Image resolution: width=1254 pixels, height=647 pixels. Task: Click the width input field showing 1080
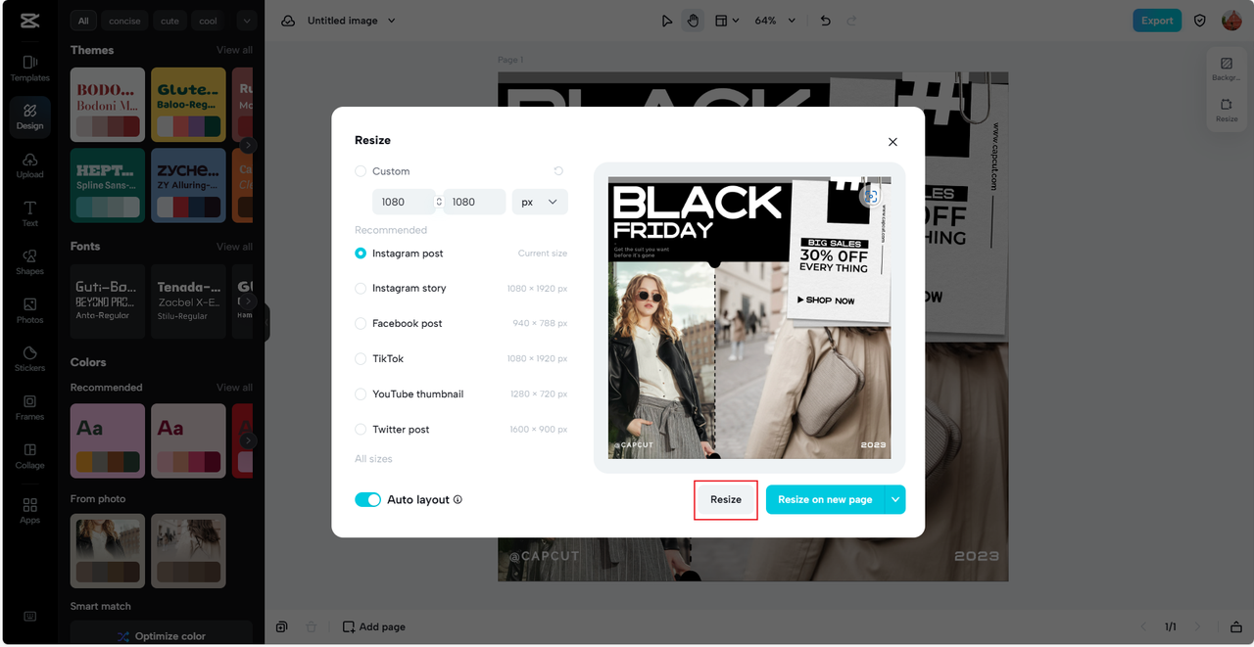tap(403, 202)
